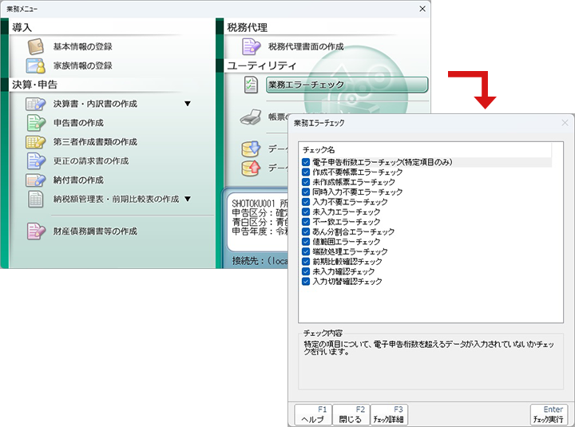
Task: Click the 申告書の作成 icon
Action: click(36, 123)
